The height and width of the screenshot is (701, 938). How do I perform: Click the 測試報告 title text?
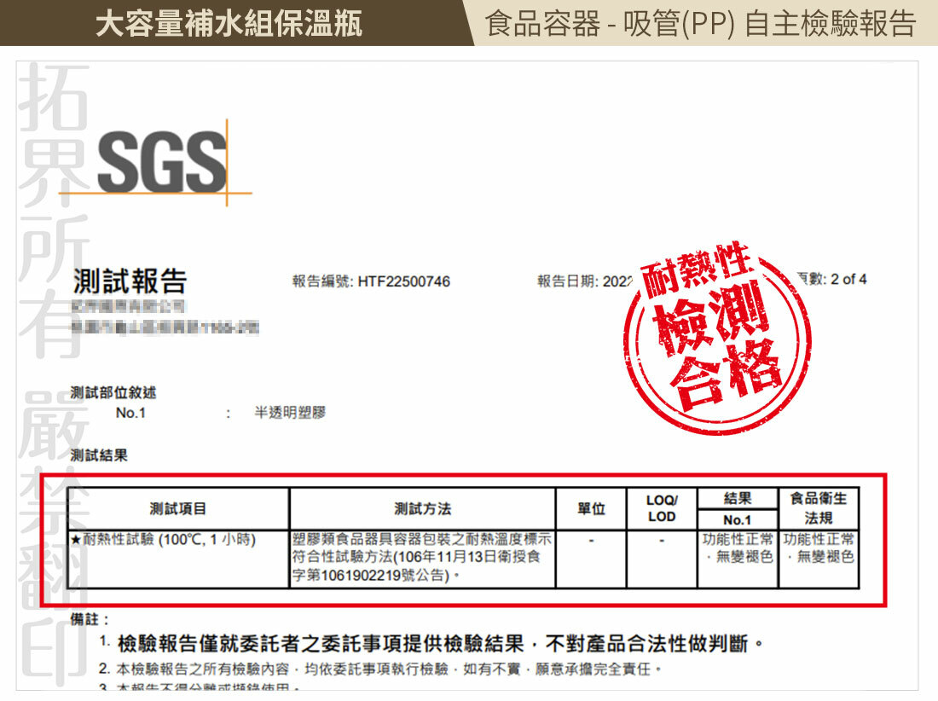[130, 281]
